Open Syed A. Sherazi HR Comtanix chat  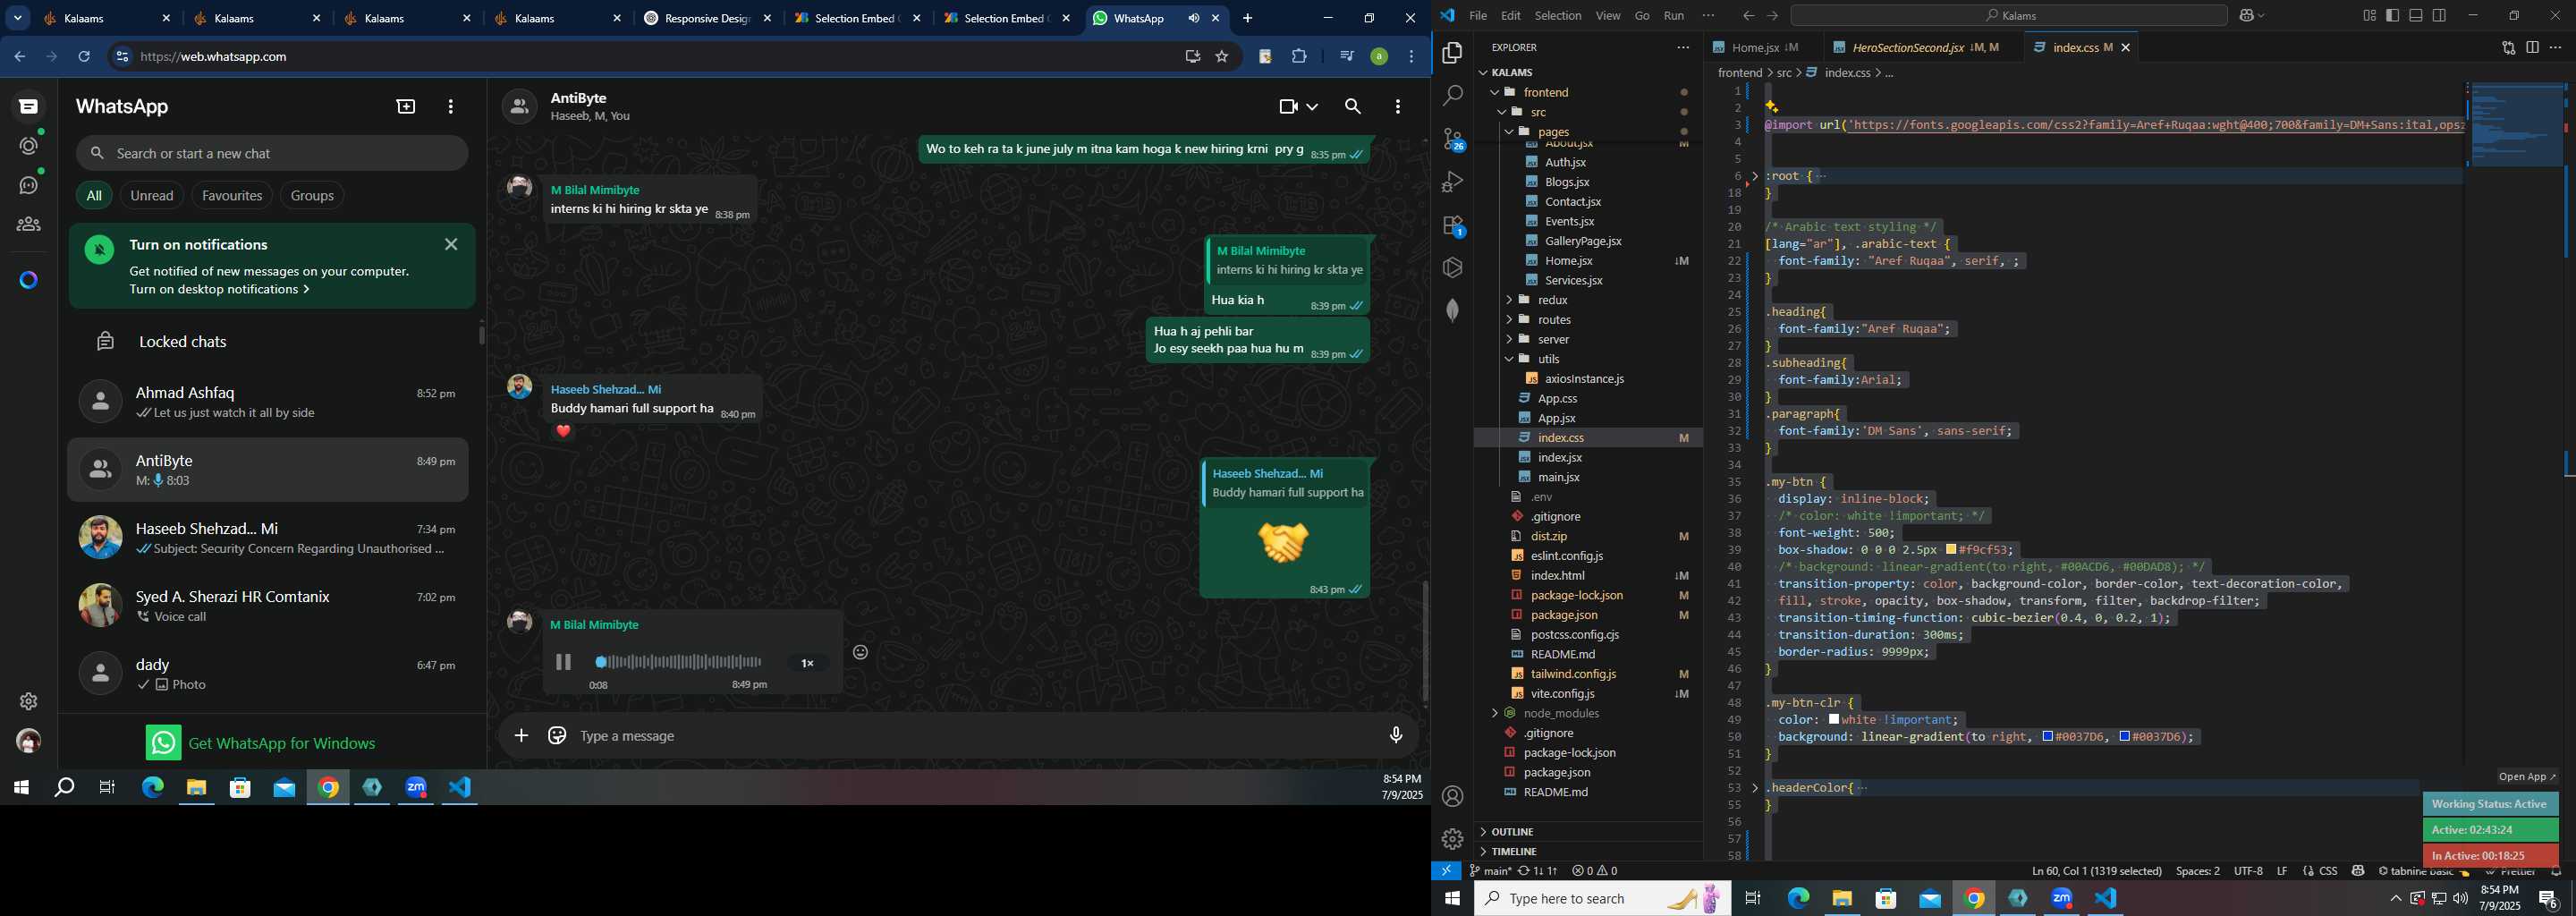(x=267, y=606)
